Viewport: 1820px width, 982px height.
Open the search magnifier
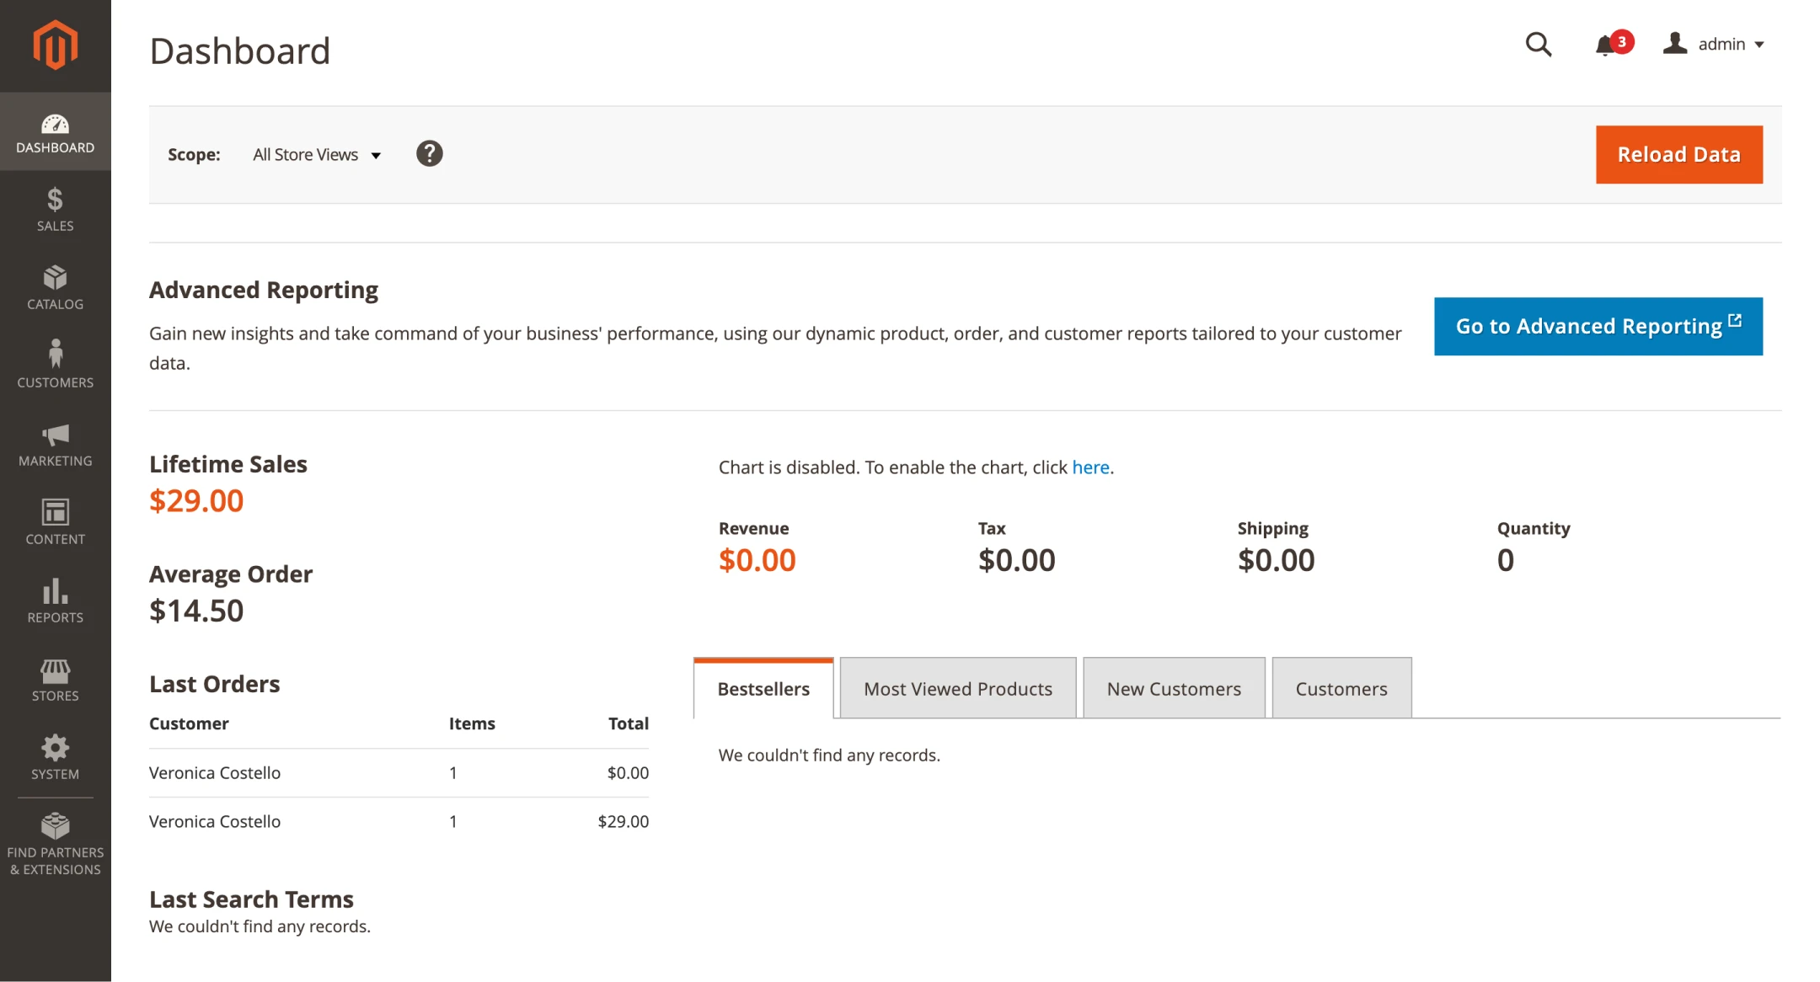pyautogui.click(x=1539, y=45)
